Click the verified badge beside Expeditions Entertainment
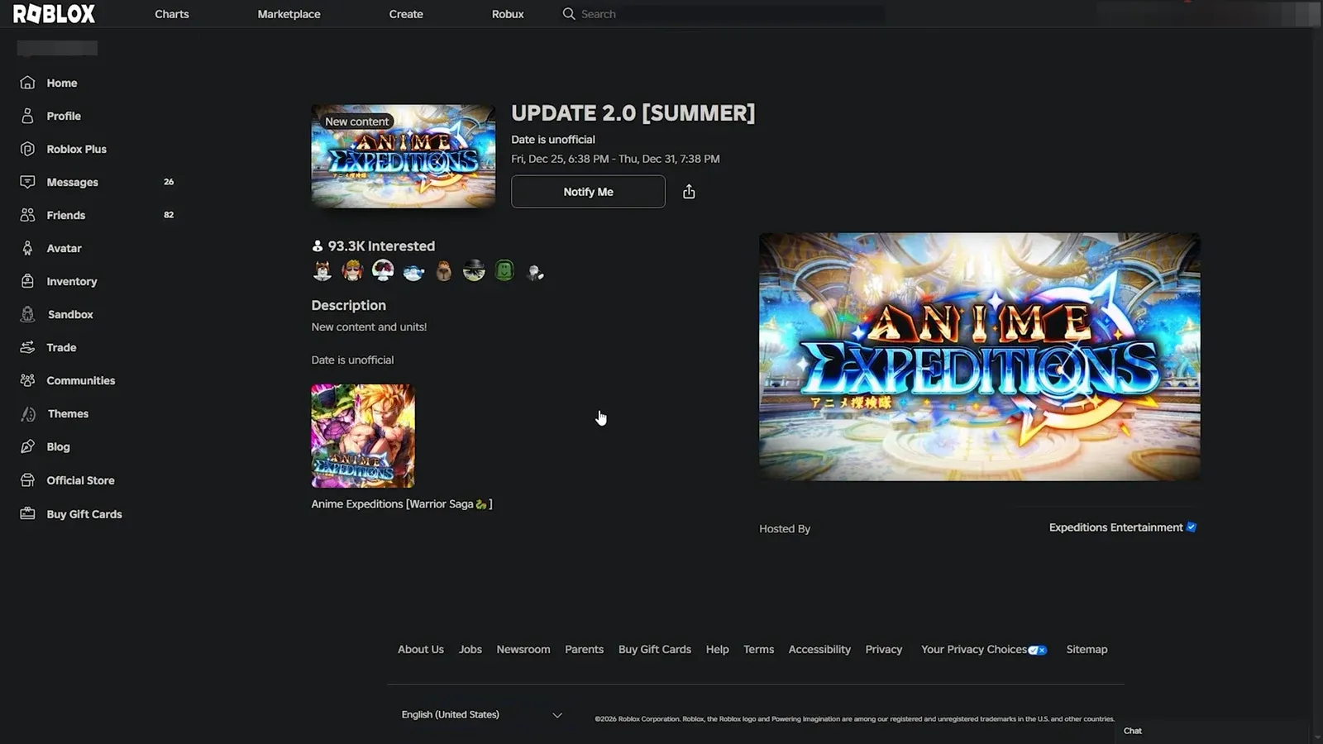Viewport: 1323px width, 744px height. coord(1192,527)
